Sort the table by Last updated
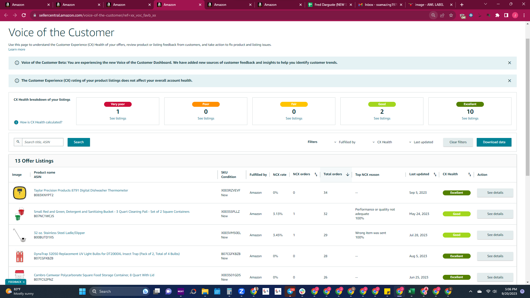 [435, 174]
